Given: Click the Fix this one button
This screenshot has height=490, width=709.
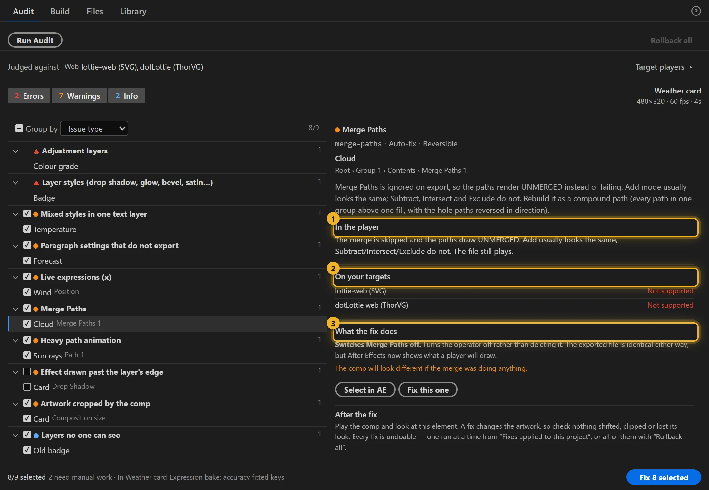Looking at the screenshot, I should point(428,390).
